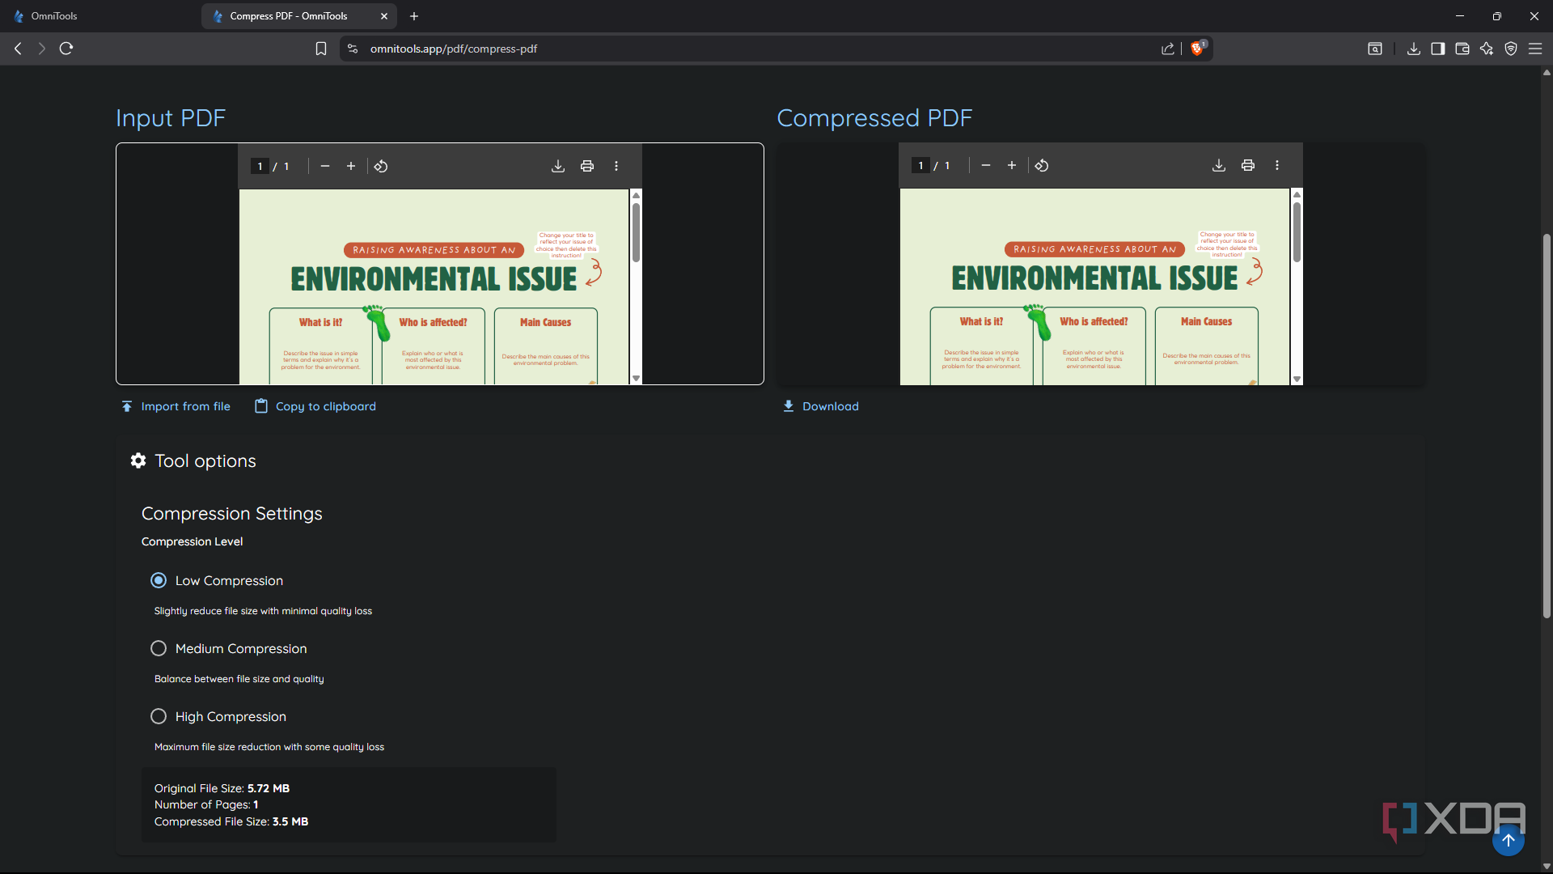
Task: Switch to the OmniTools tab
Action: pos(100,16)
